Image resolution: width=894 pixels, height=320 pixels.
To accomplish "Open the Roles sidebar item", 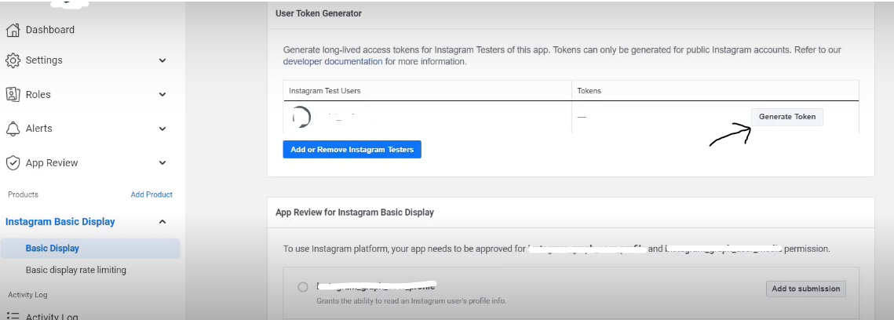I will point(38,95).
